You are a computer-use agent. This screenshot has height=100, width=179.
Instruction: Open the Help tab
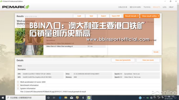[171, 7]
